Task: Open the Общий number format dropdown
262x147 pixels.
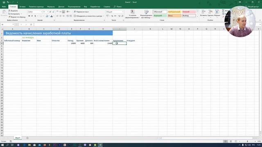Action: pos(123,12)
